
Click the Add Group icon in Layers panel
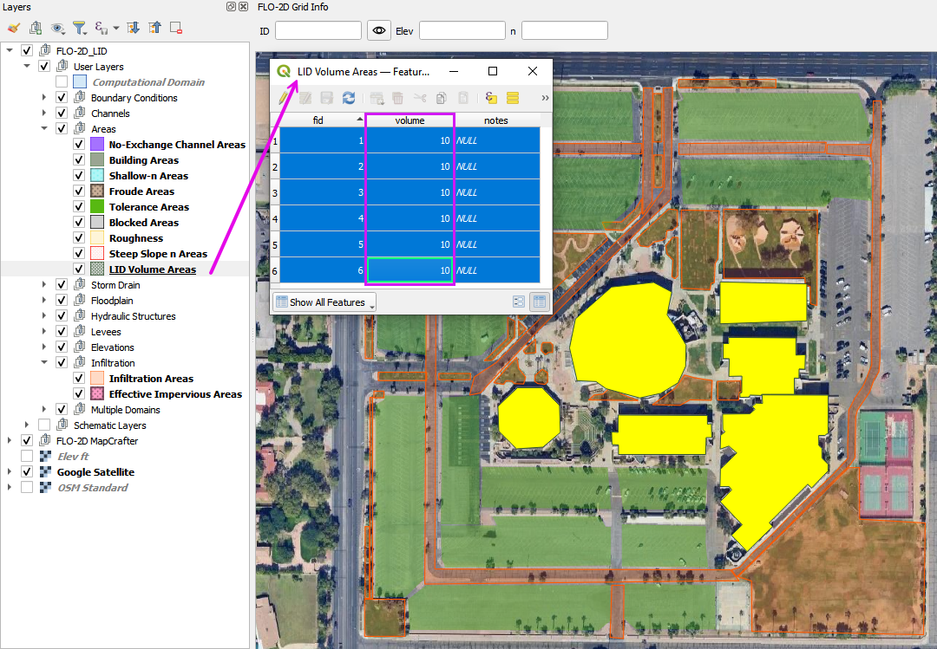[35, 28]
